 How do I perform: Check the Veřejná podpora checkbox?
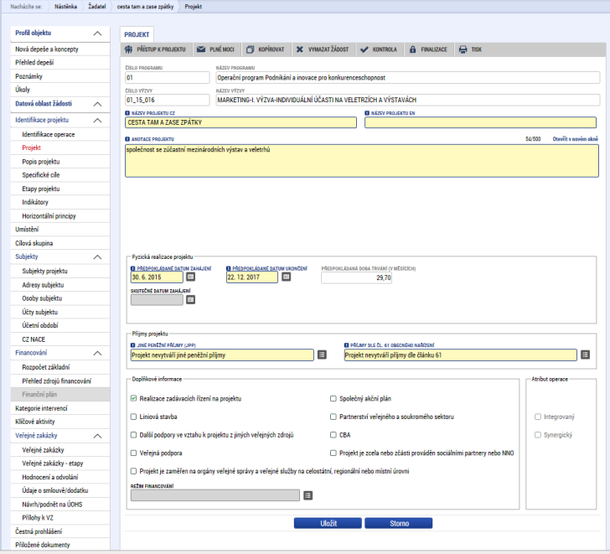134,453
